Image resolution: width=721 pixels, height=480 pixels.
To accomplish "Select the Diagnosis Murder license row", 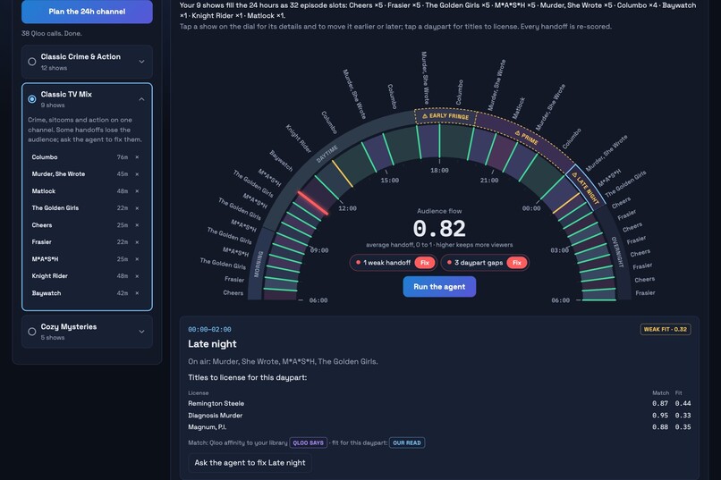I will (439, 416).
